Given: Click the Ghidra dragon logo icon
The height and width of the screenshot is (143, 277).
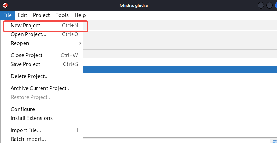Looking at the screenshot, I should [x=5, y=5].
